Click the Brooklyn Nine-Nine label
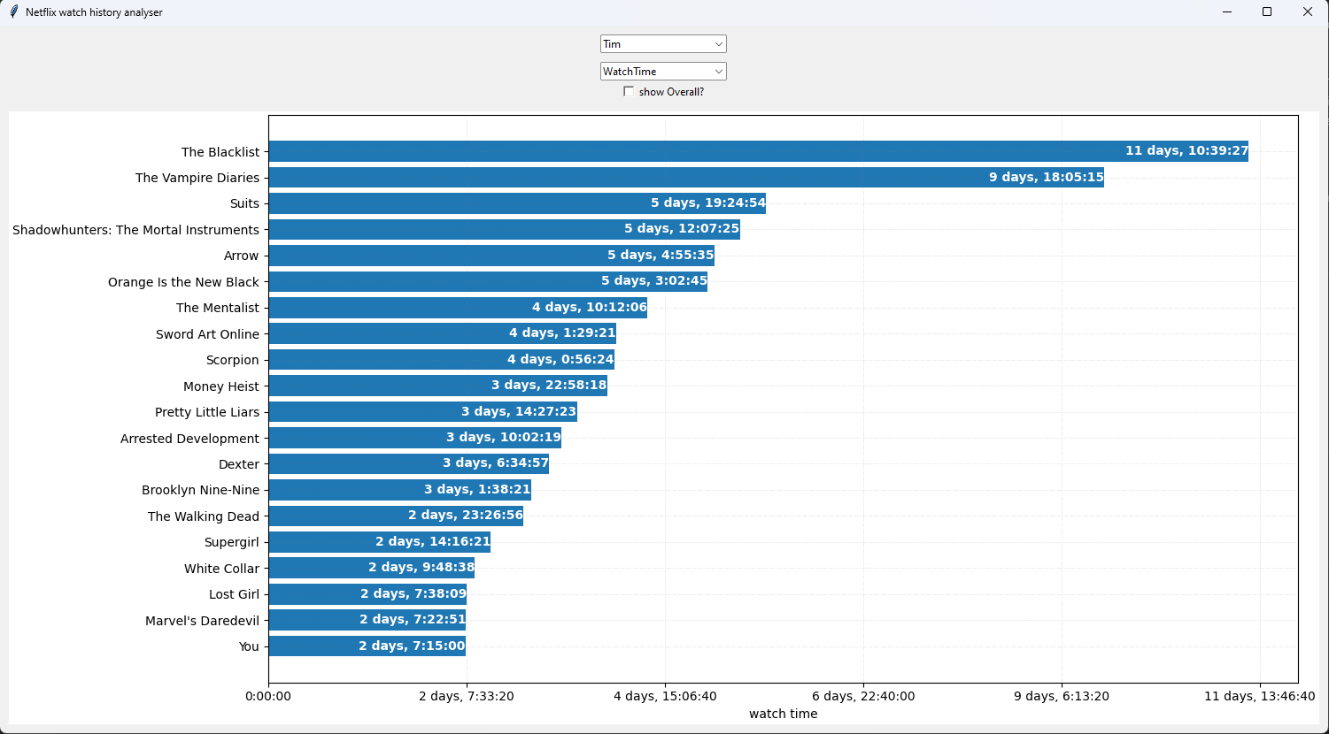Screen dimensions: 1329x734 201,490
